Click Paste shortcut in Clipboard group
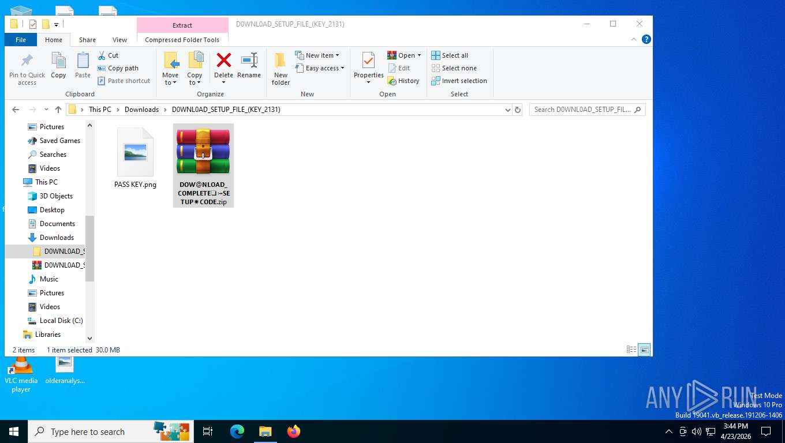Viewport: 785px width, 443px height. click(124, 81)
